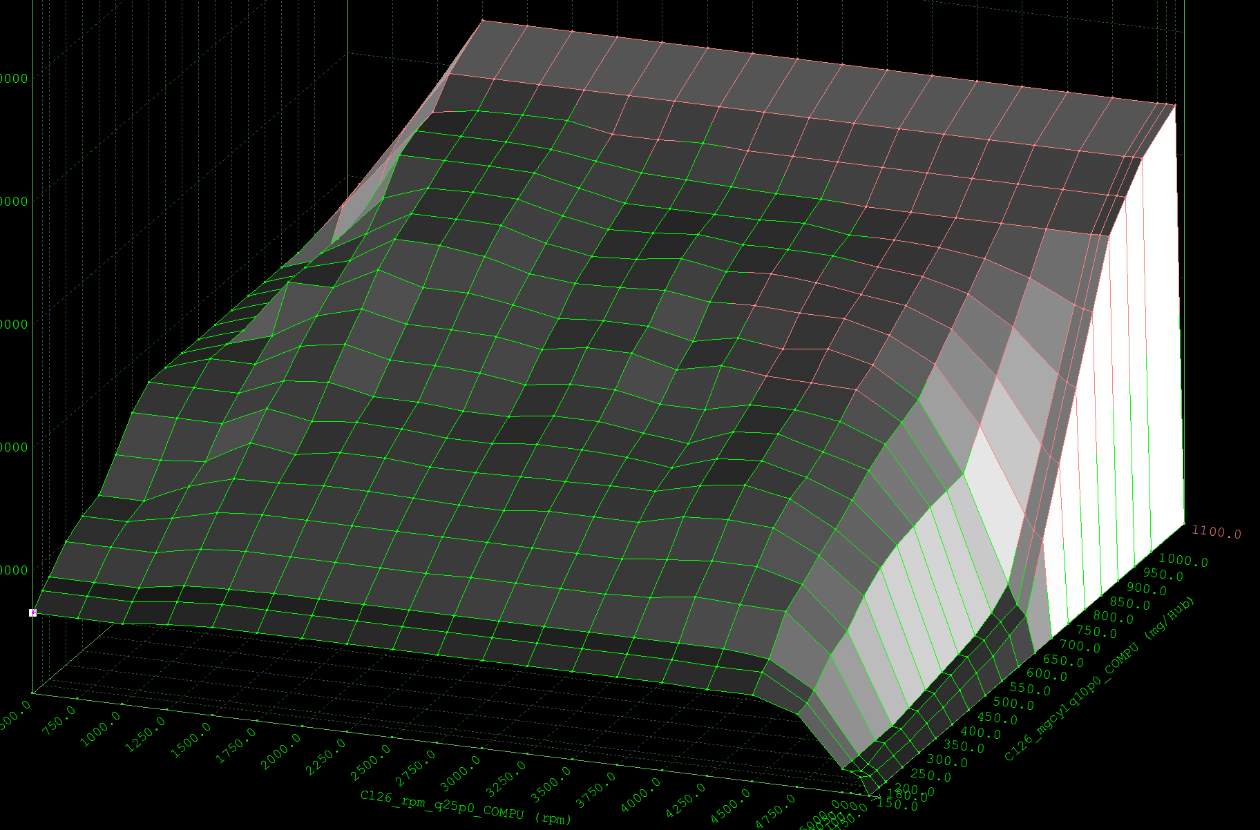Screen dimensions: 1260x830
Task: Pick the 2000.0 rpm tick label
Action: (280, 751)
